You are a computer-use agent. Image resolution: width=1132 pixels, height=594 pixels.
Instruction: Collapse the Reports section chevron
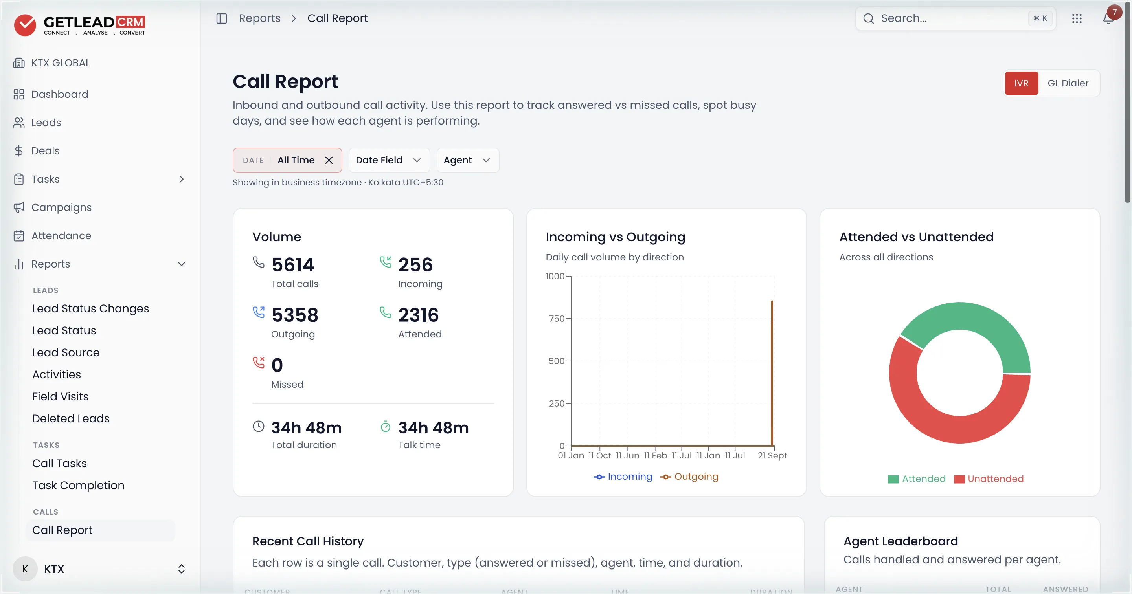182,264
